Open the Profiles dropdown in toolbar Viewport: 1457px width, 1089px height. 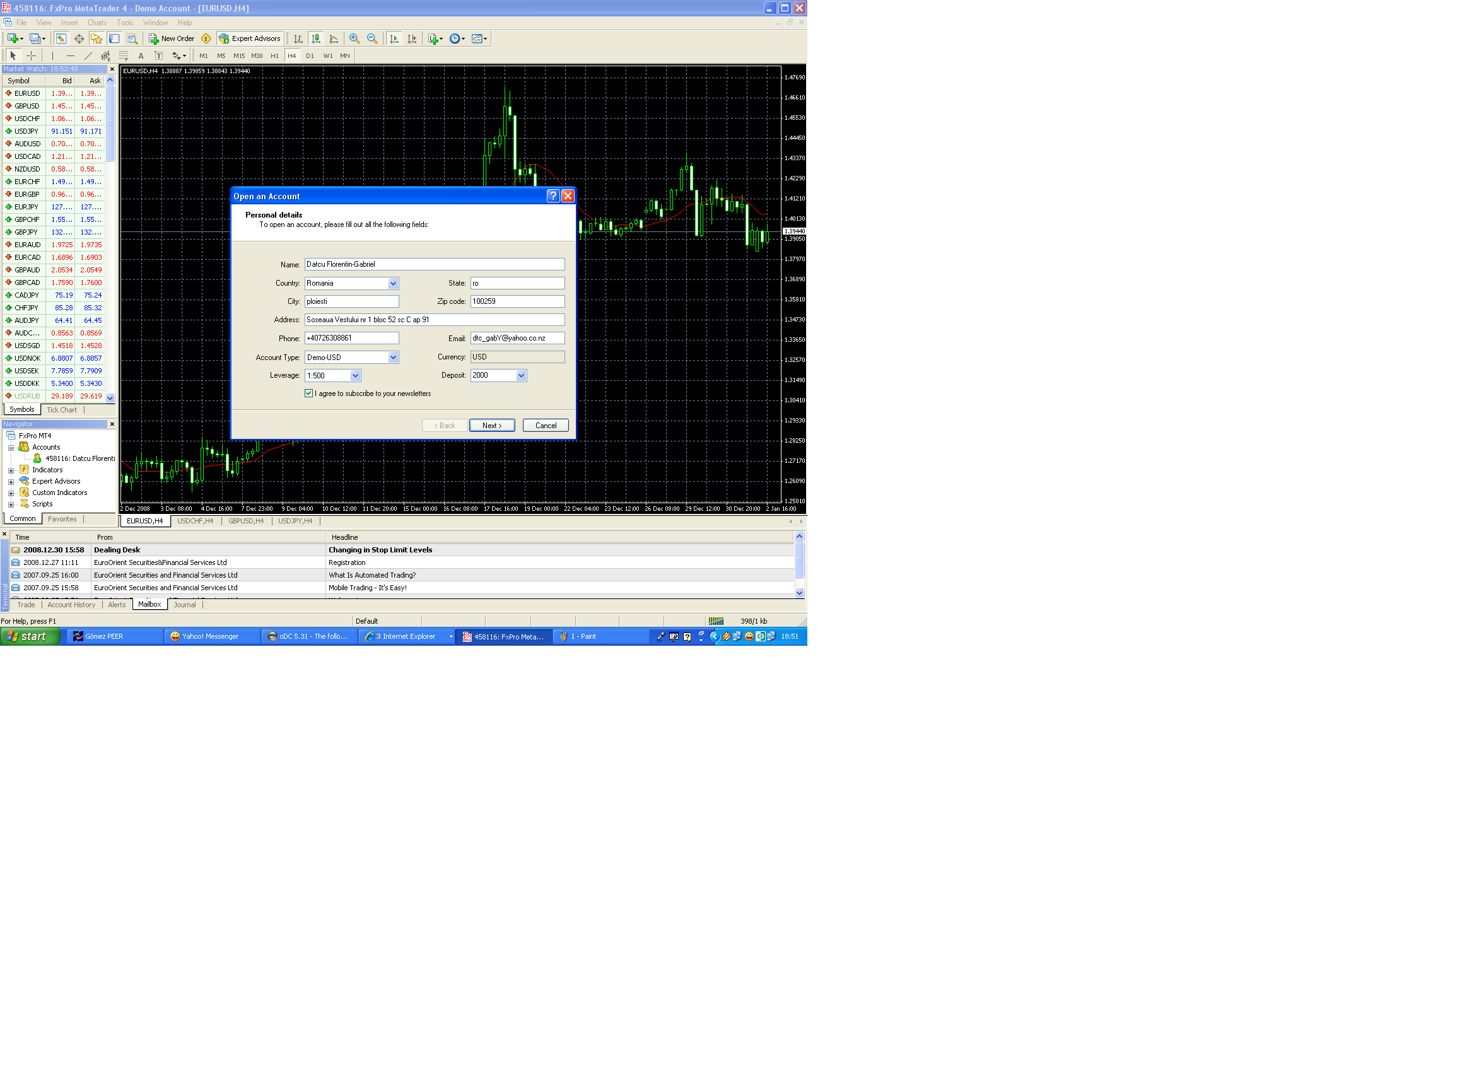tap(38, 39)
